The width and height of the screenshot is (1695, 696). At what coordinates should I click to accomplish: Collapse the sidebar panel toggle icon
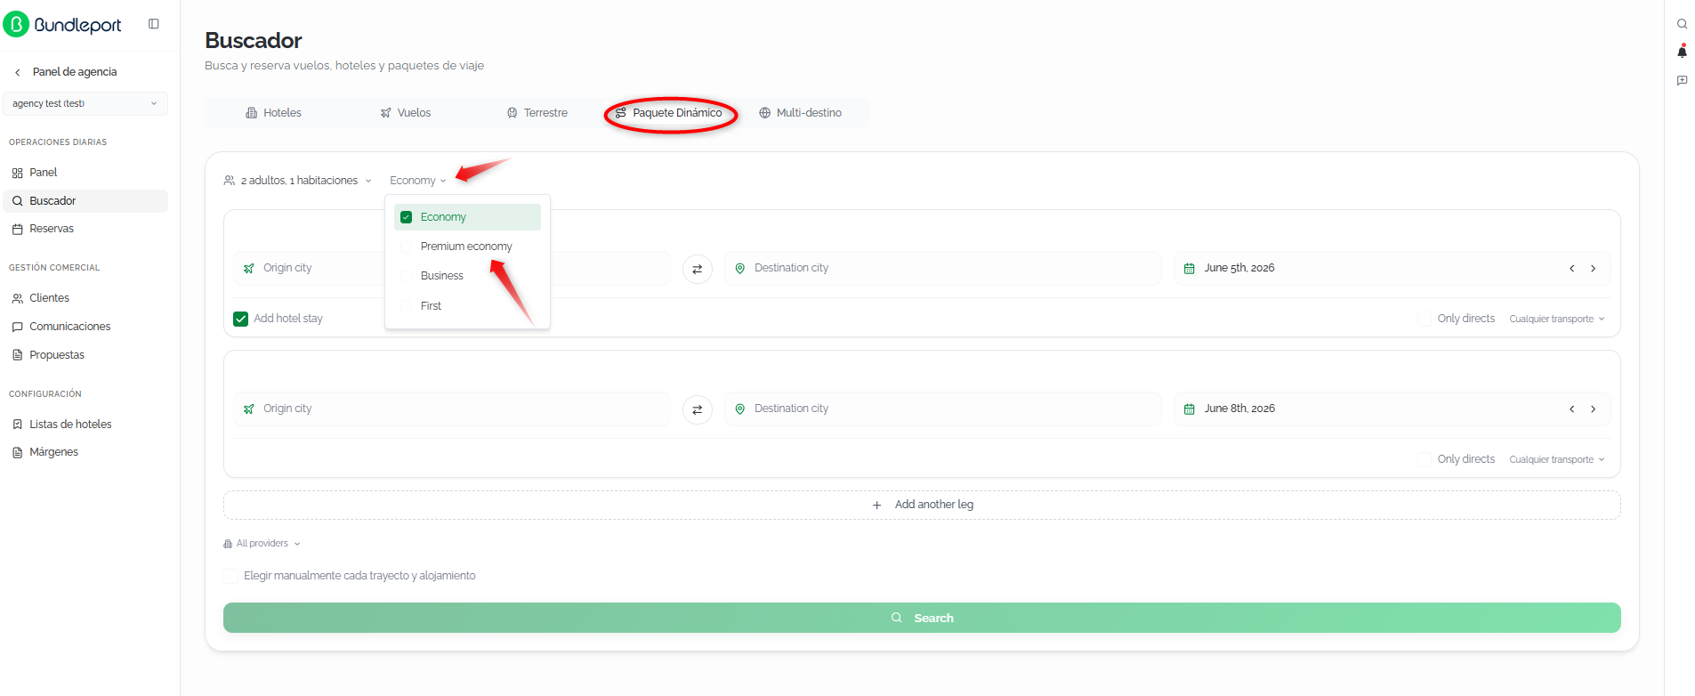tap(154, 24)
